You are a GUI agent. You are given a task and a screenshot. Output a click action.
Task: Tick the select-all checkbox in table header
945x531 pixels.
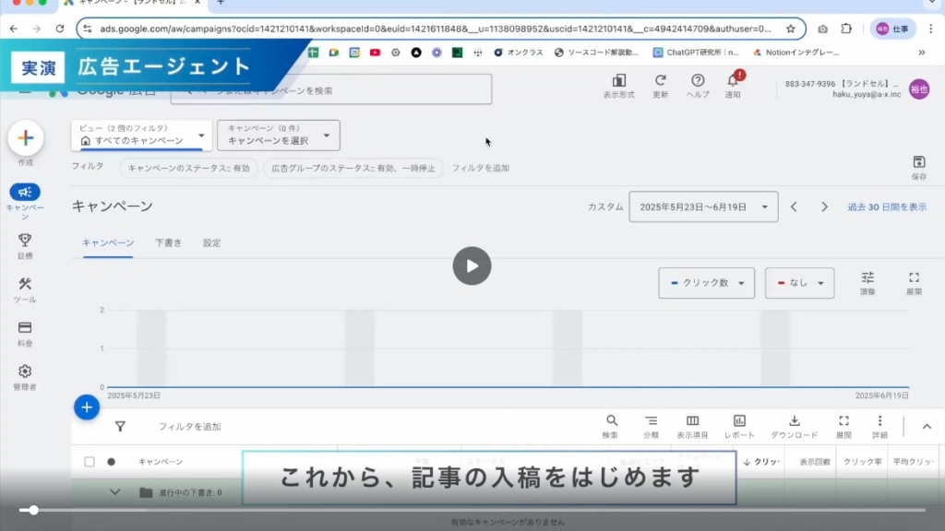(90, 462)
